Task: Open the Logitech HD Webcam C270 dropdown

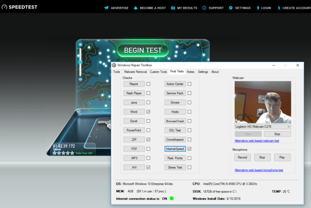Action: [x=263, y=126]
